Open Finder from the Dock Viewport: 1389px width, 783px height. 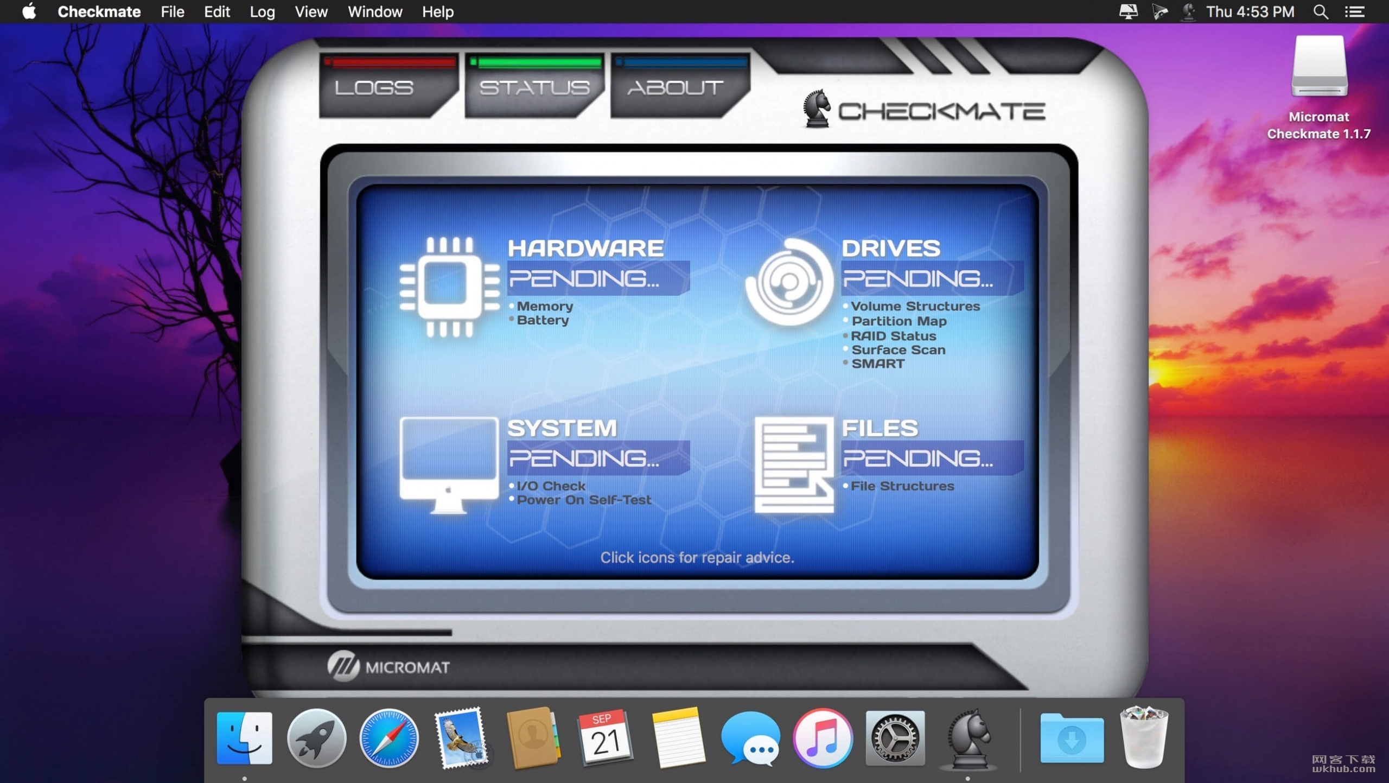pyautogui.click(x=244, y=738)
